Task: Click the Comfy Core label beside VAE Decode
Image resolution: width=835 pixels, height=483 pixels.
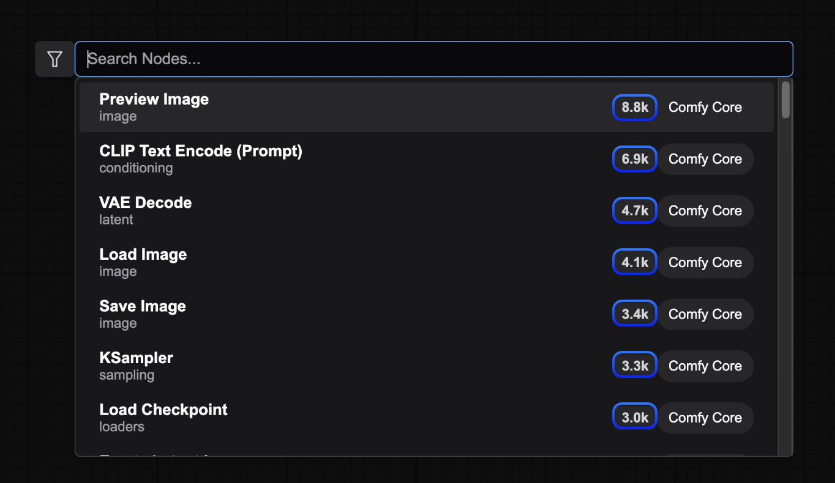Action: coord(705,210)
